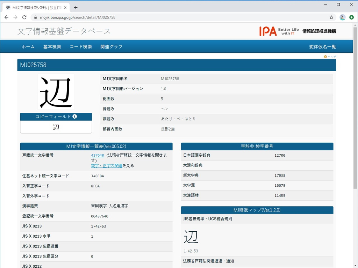Click the user profile avatar icon
358x268 pixels.
pos(342,17)
